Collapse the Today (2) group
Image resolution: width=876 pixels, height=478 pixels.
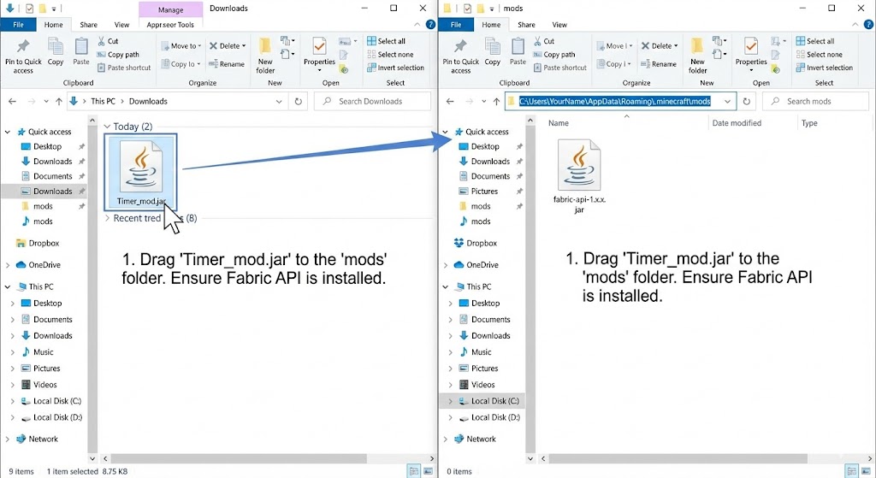[107, 127]
